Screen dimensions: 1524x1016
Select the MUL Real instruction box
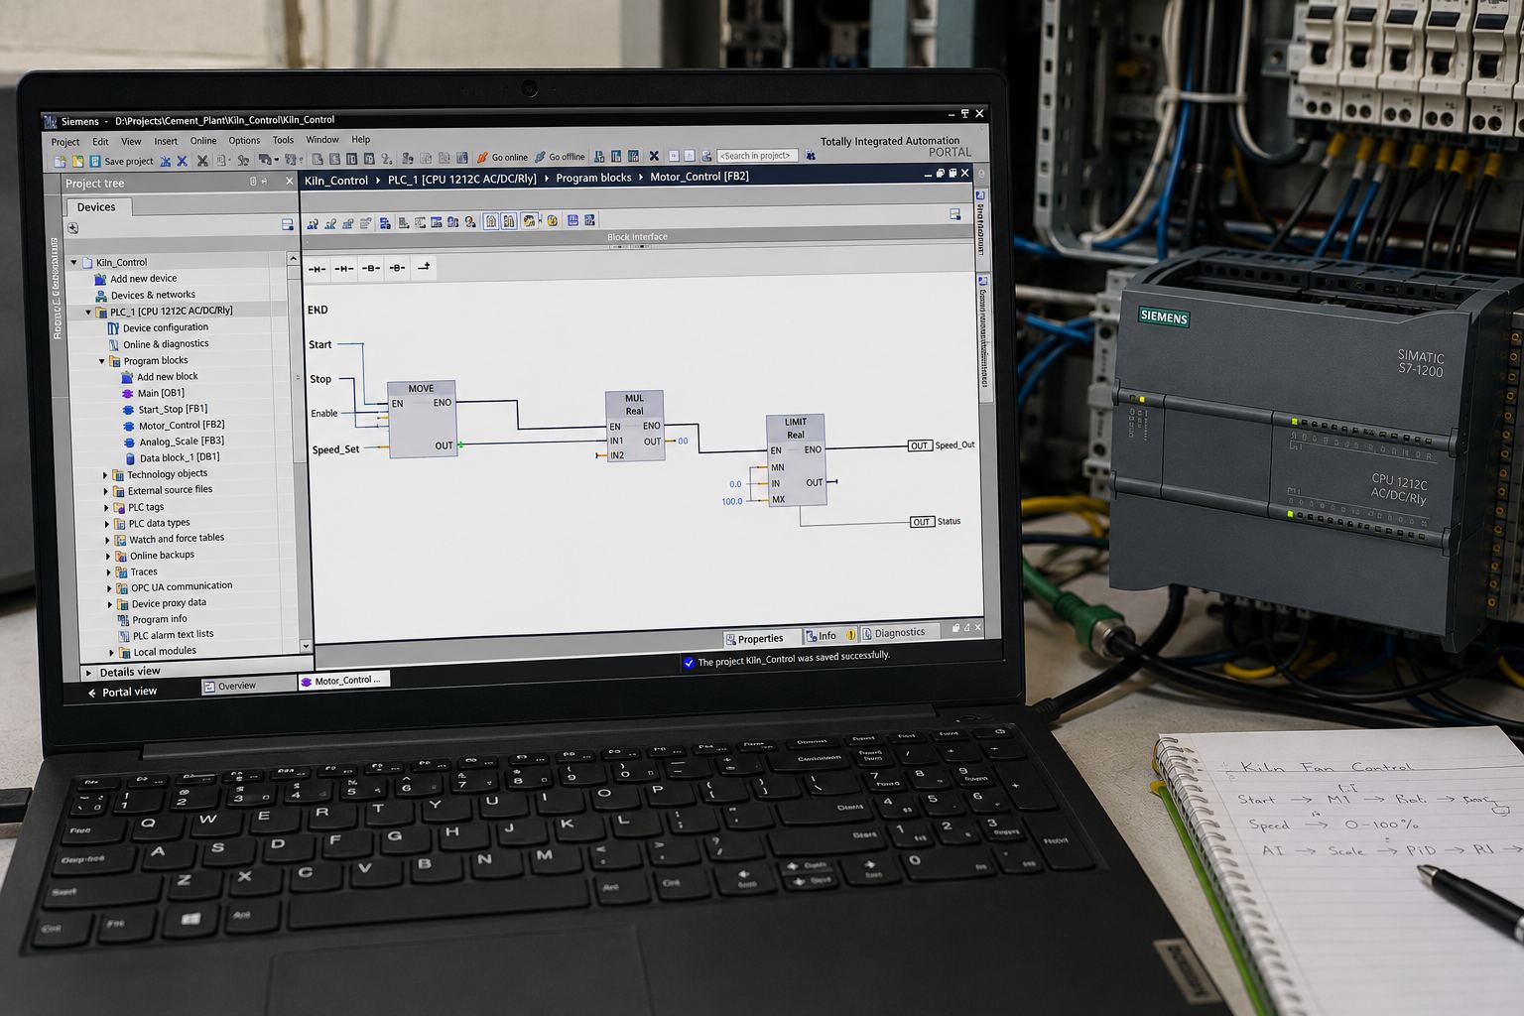[634, 426]
